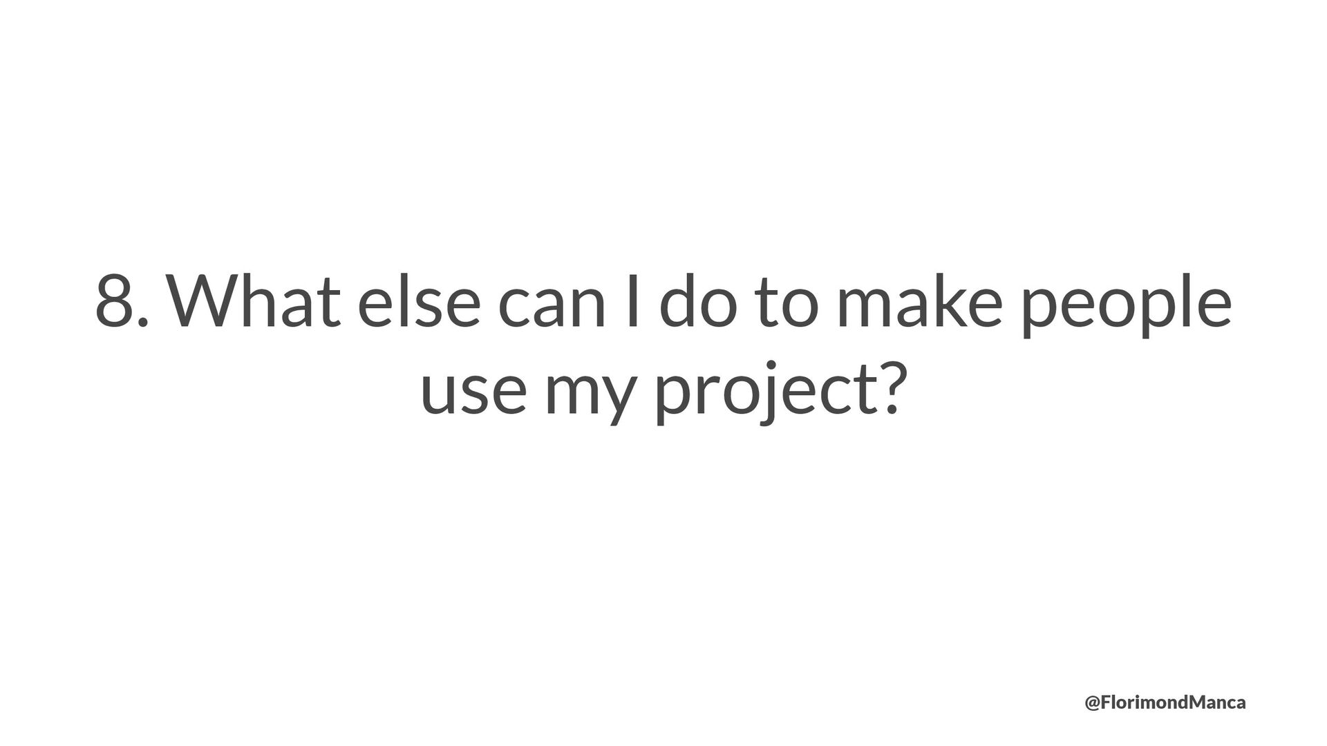Select the word "make" in the title

[x=919, y=301]
